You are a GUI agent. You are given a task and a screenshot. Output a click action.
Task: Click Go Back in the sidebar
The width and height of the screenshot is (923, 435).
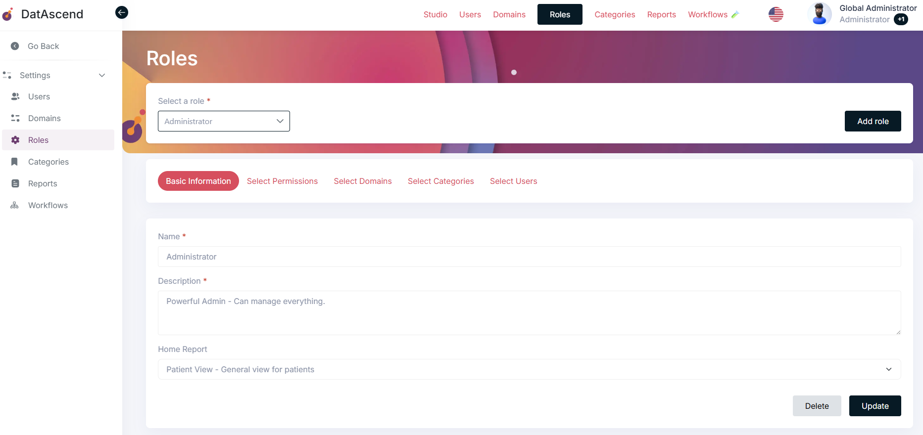43,46
